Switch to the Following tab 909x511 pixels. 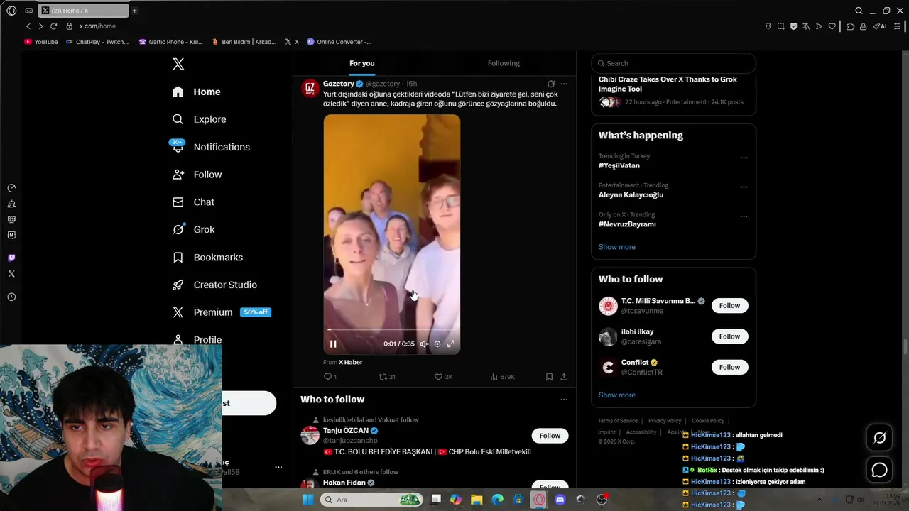(504, 63)
